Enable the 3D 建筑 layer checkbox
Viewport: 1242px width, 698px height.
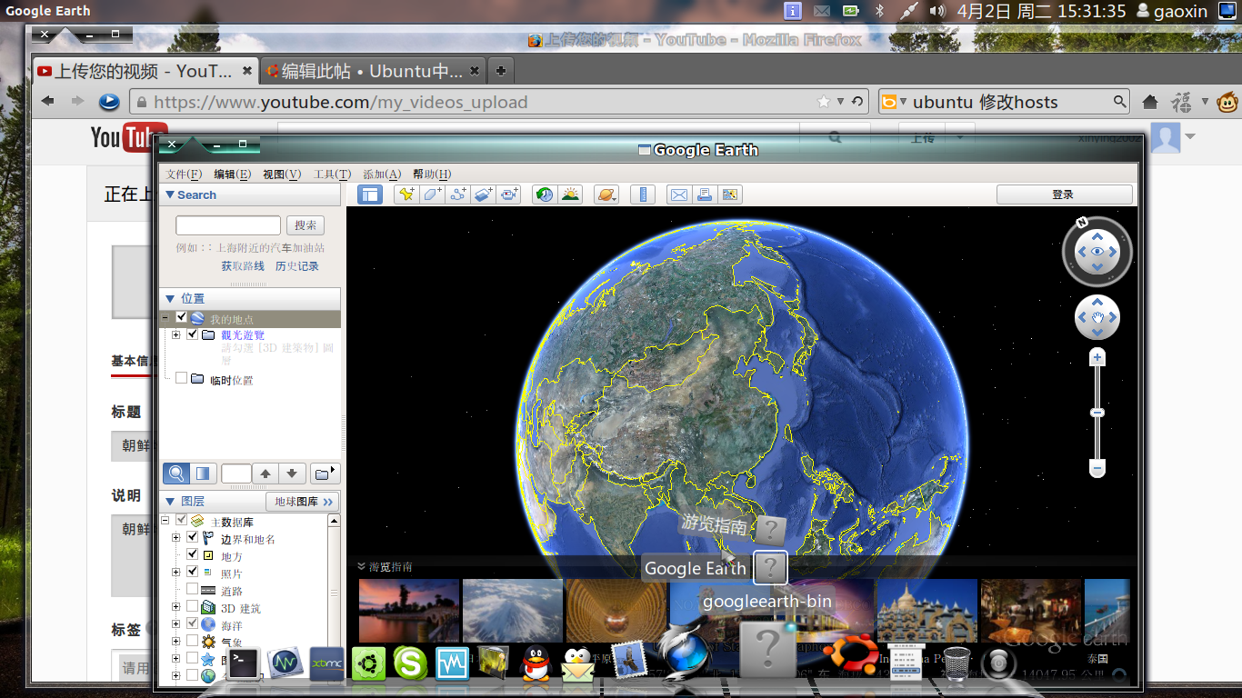tap(193, 606)
